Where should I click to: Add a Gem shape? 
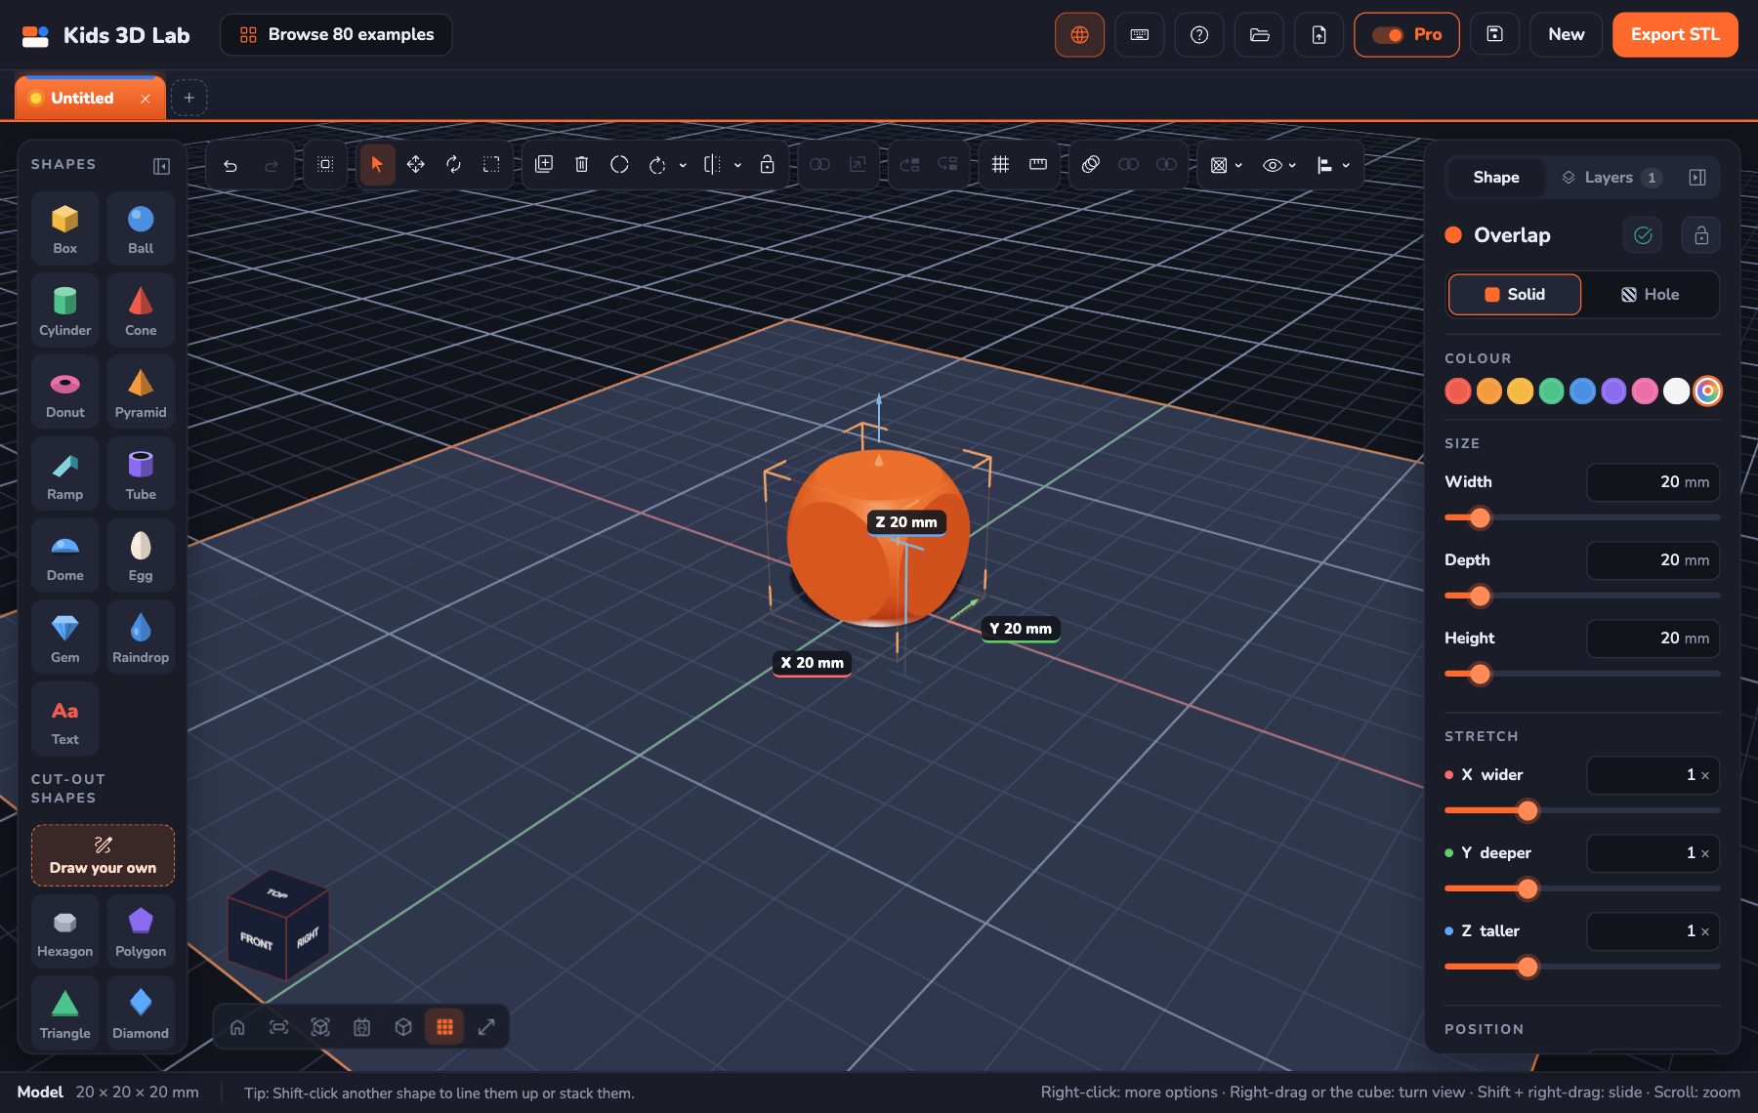tap(64, 637)
